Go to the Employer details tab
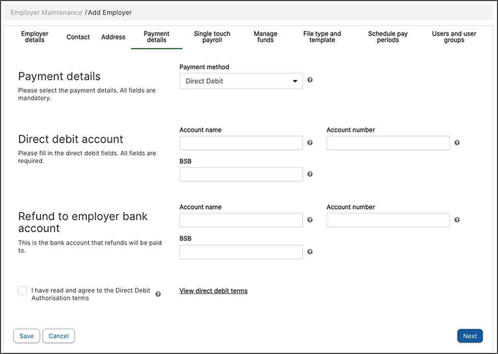Viewport: 498px width, 354px height. point(35,37)
